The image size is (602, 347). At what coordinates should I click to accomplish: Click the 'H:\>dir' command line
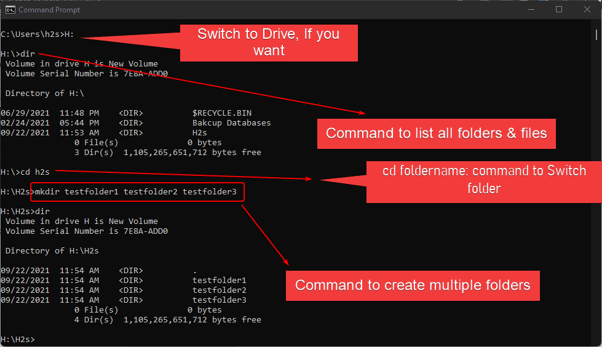coord(18,54)
